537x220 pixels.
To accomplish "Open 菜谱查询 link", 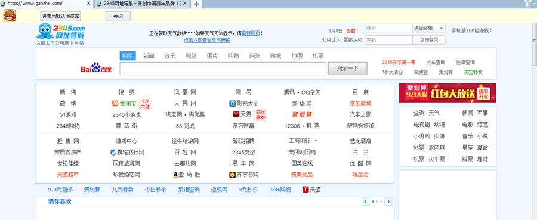I will click(189, 190).
